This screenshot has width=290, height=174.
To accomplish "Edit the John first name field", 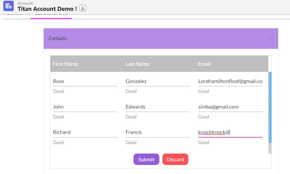I will coord(85,107).
